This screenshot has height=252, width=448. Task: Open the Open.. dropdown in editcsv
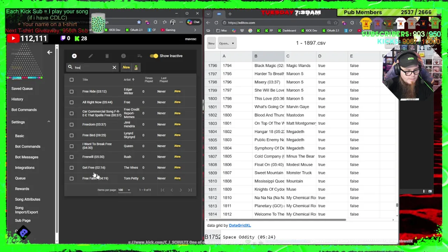tap(227, 43)
